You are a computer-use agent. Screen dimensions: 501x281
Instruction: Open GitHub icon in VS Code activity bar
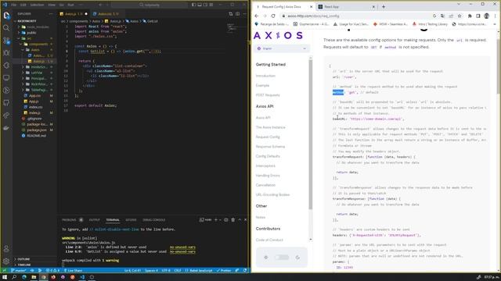pos(6,102)
